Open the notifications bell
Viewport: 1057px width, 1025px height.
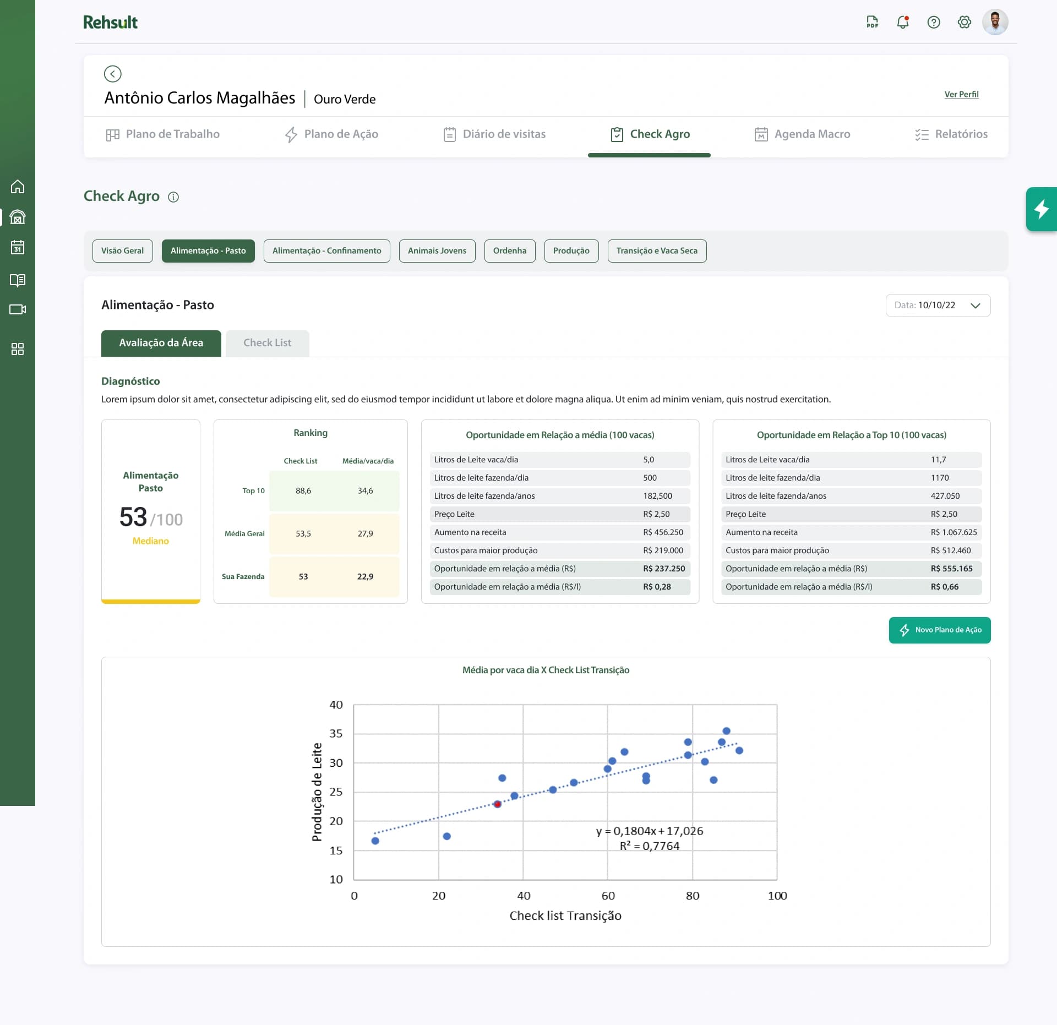coord(903,22)
